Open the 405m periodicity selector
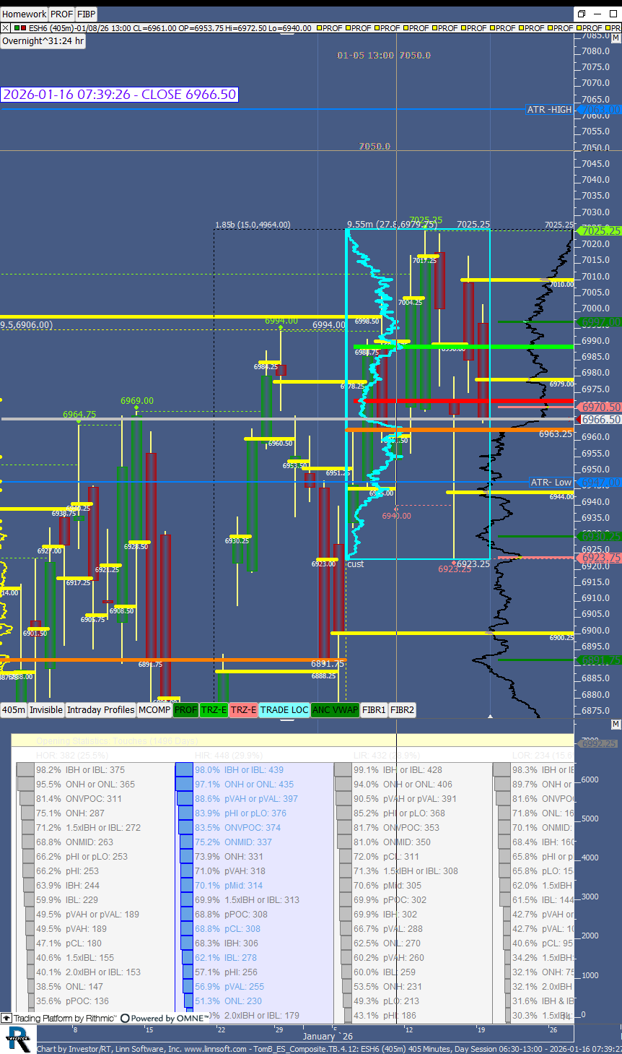This screenshot has height=1054, width=622. [x=14, y=710]
